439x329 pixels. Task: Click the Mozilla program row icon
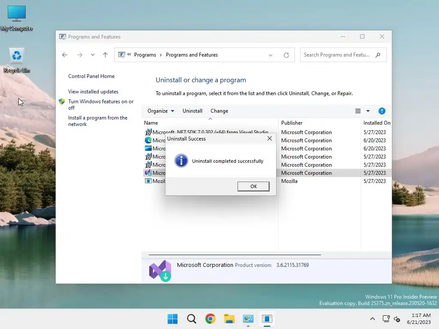click(x=148, y=181)
